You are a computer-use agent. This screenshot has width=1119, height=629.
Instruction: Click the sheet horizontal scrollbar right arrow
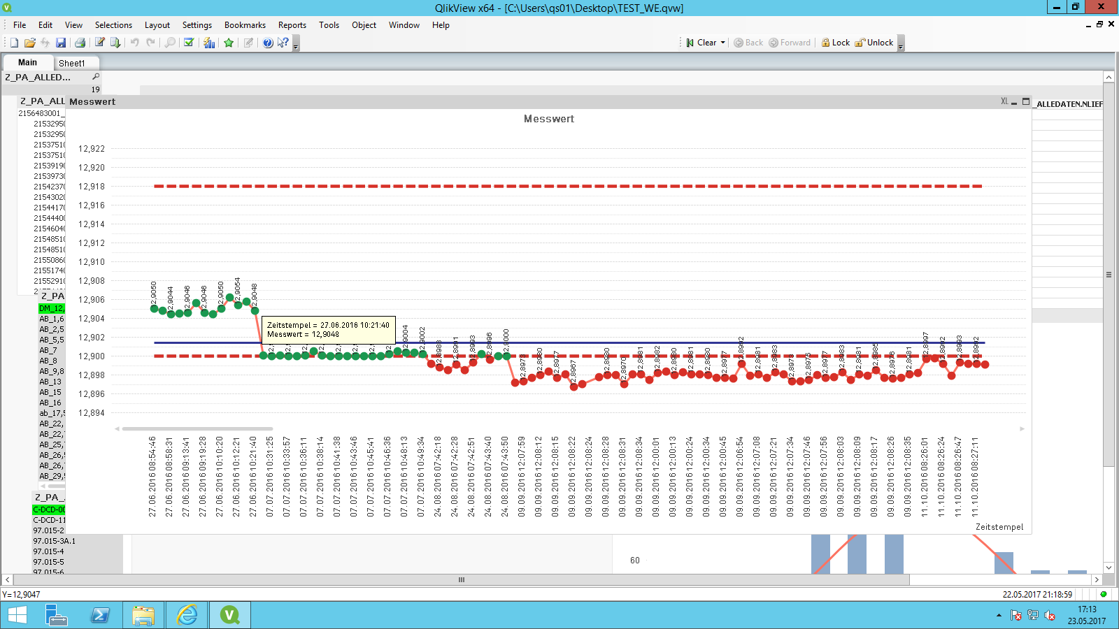[1097, 579]
